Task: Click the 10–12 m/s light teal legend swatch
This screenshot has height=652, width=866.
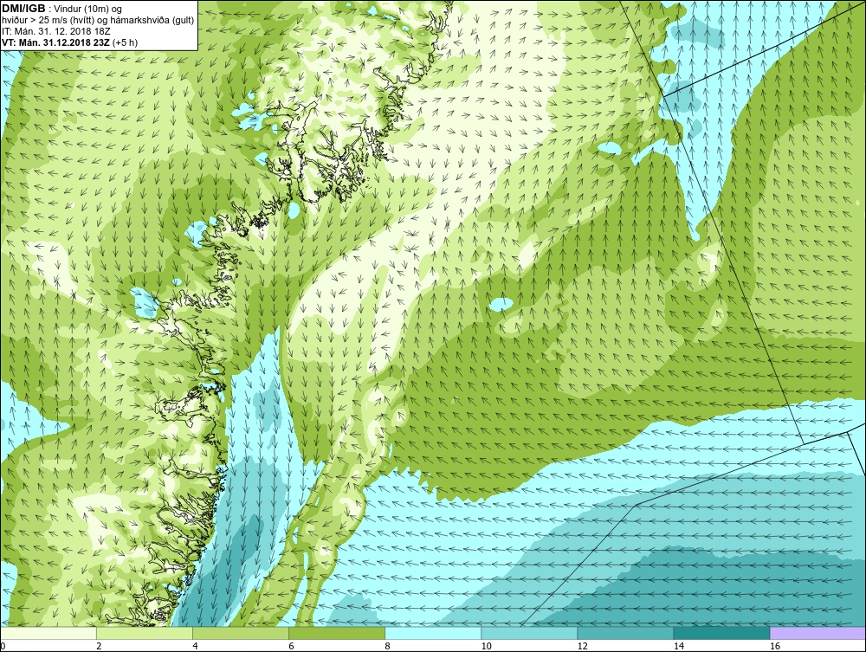Action: click(528, 633)
